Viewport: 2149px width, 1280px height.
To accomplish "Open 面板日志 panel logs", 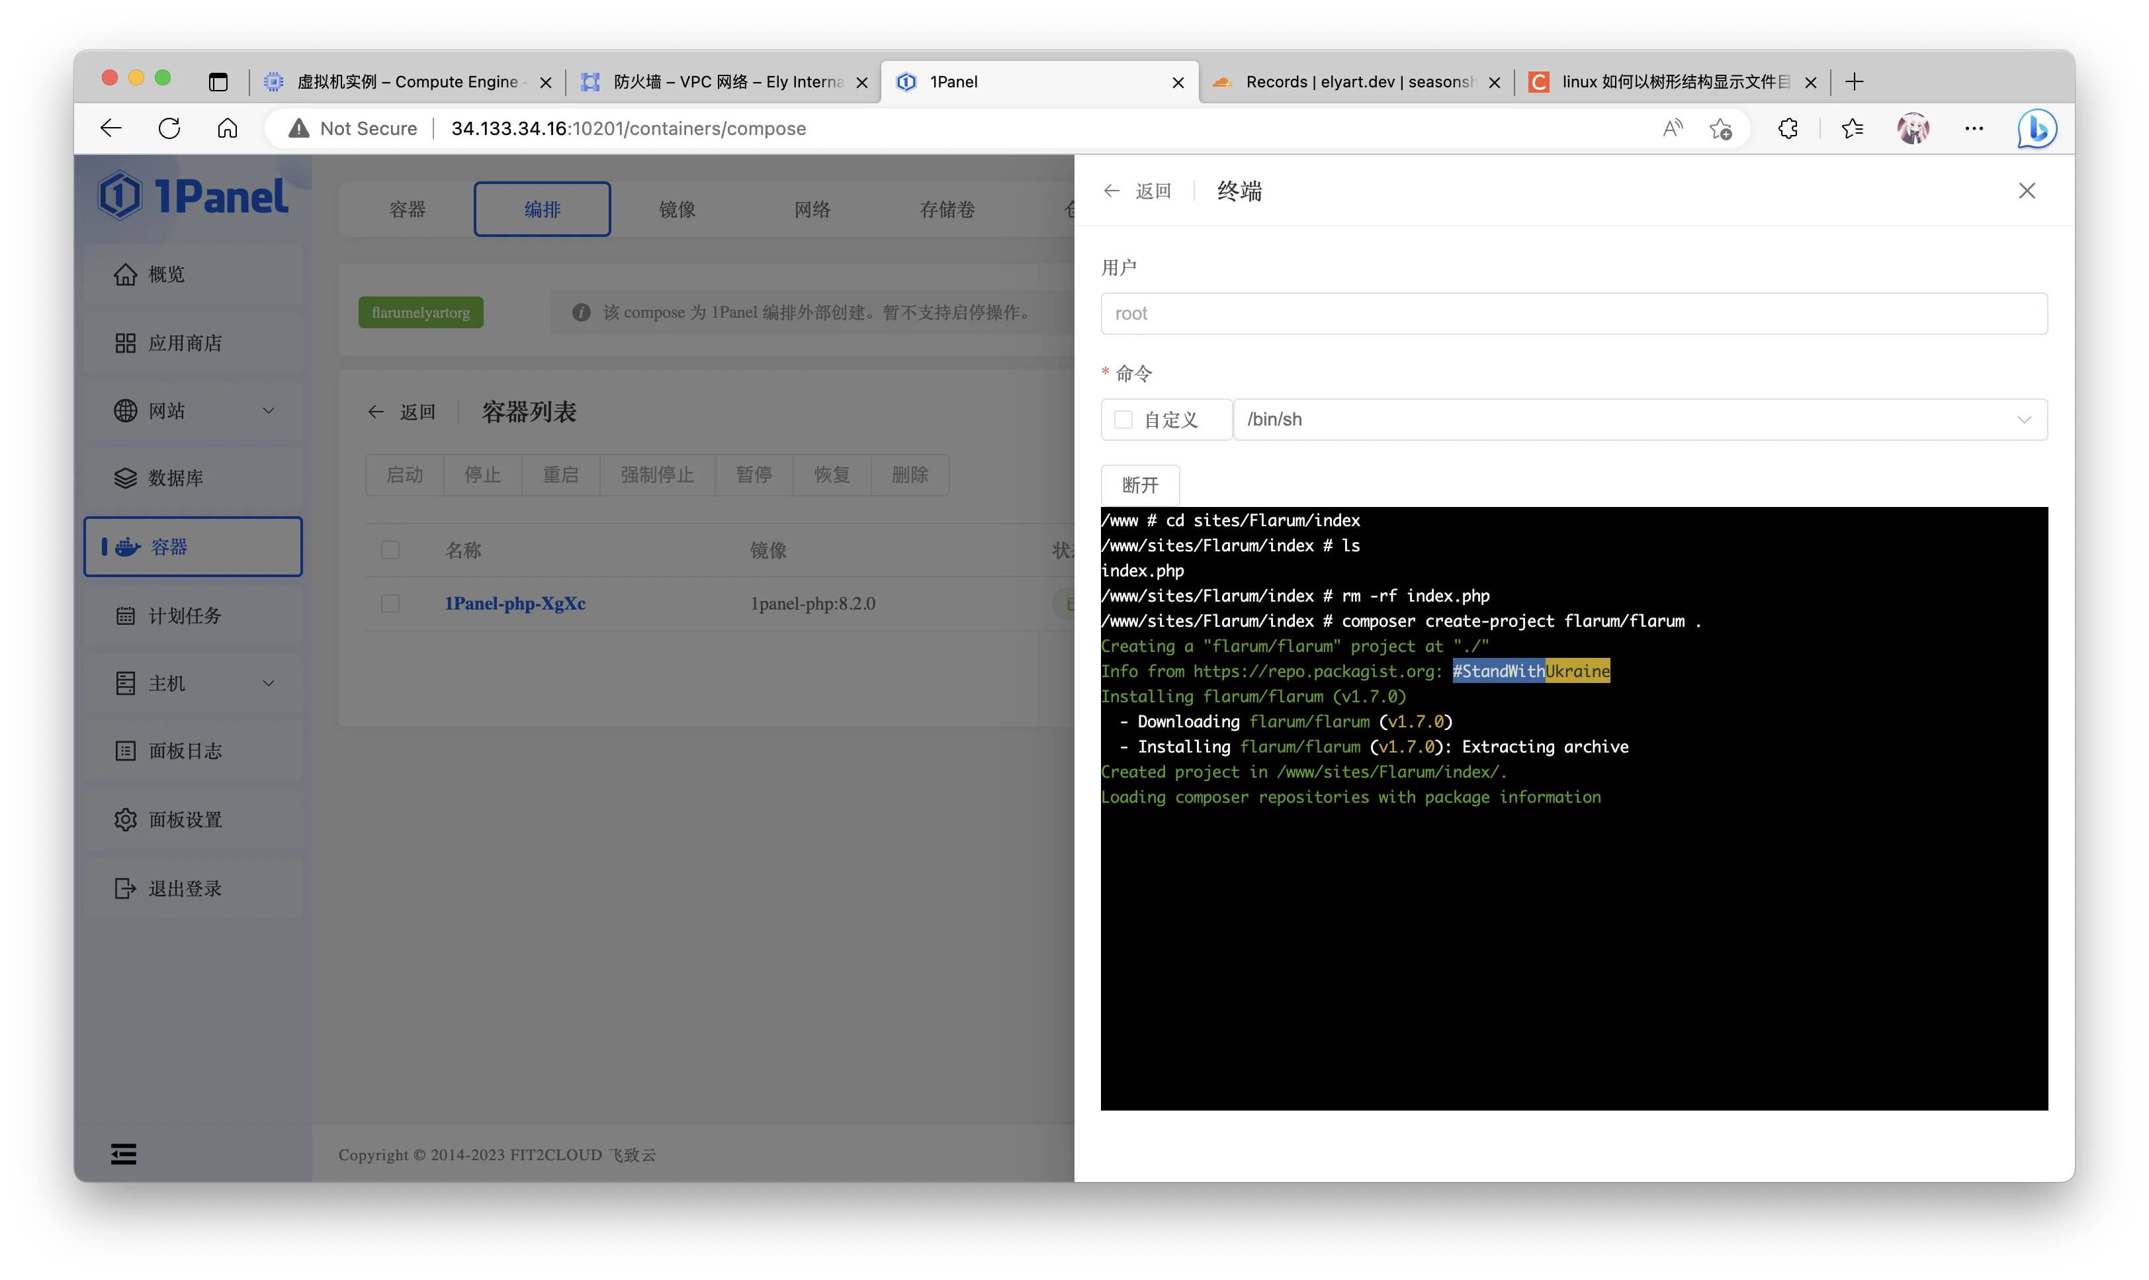I will pos(193,751).
